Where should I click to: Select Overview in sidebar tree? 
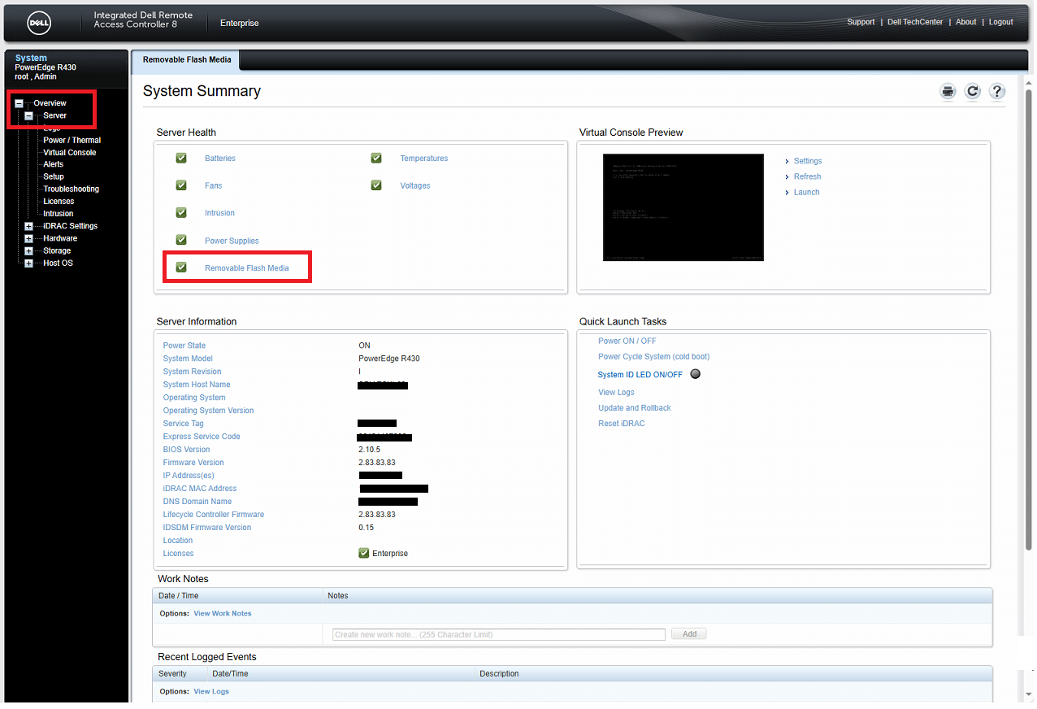point(50,103)
